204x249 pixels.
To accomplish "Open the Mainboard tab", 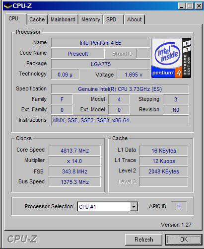I will point(63,19).
